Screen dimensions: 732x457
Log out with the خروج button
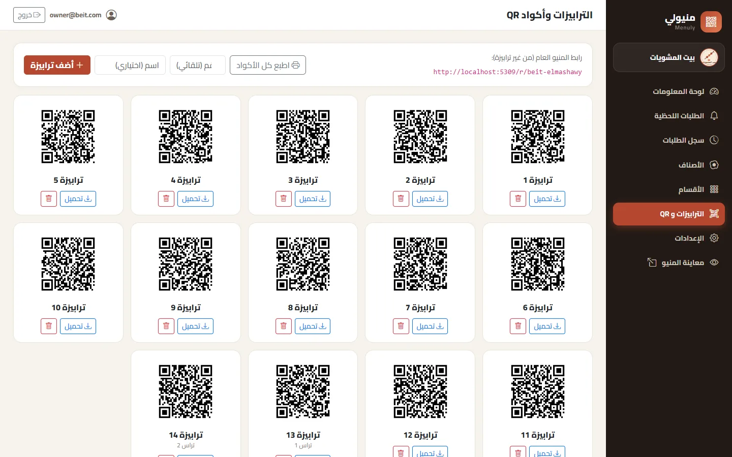click(x=29, y=15)
